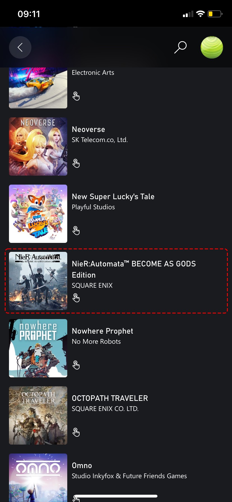The image size is (232, 502).
Task: Tap touch-control icon under Neoverse
Action: pyautogui.click(x=76, y=163)
